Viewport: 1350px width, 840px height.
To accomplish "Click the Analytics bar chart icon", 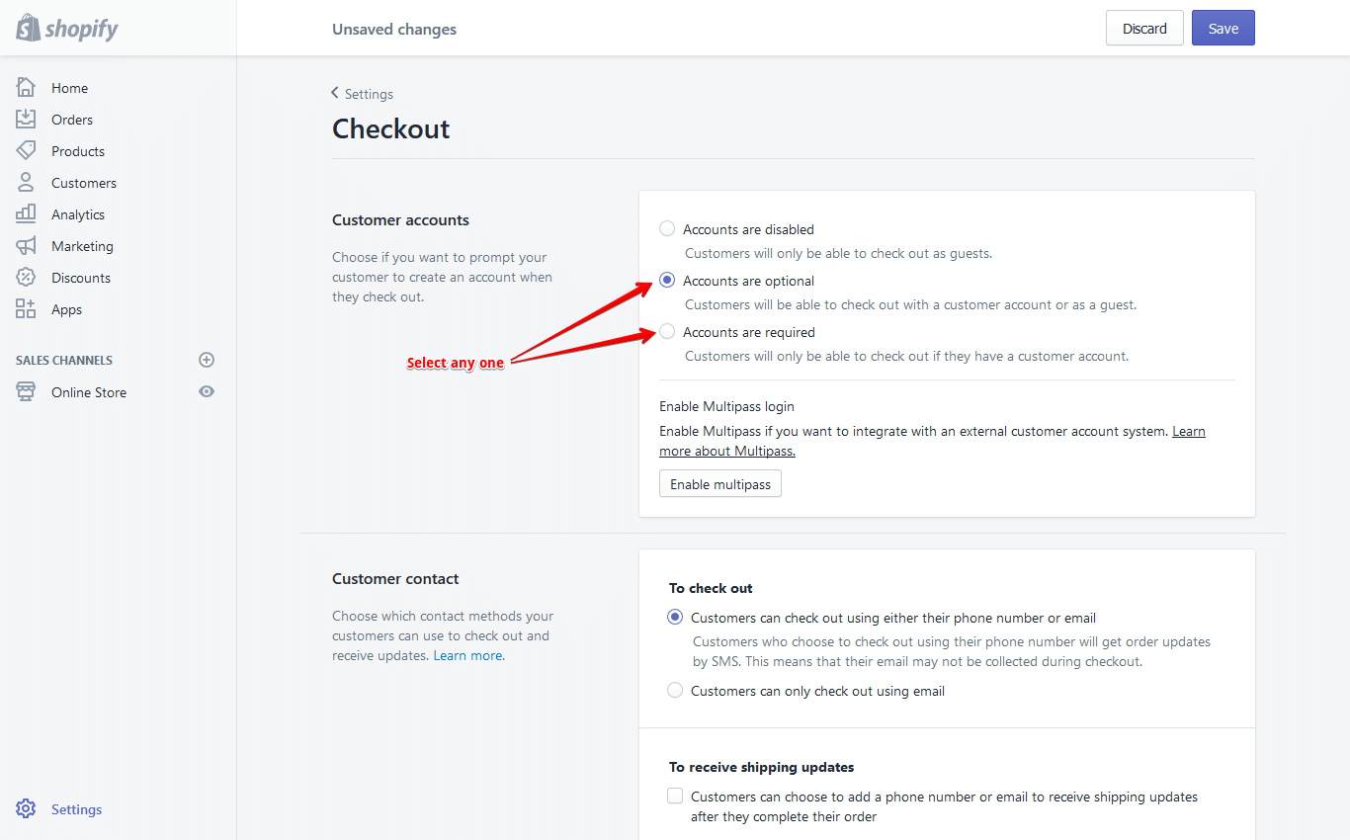I will [x=26, y=214].
